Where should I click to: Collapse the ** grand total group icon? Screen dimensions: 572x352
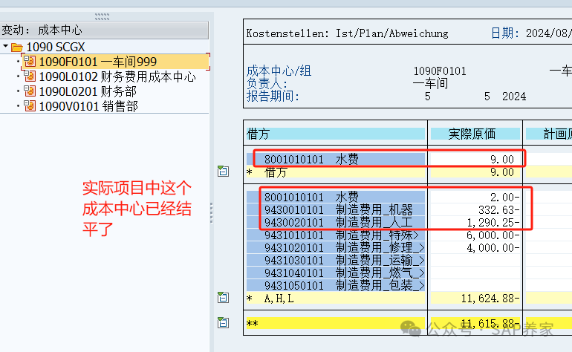click(223, 322)
